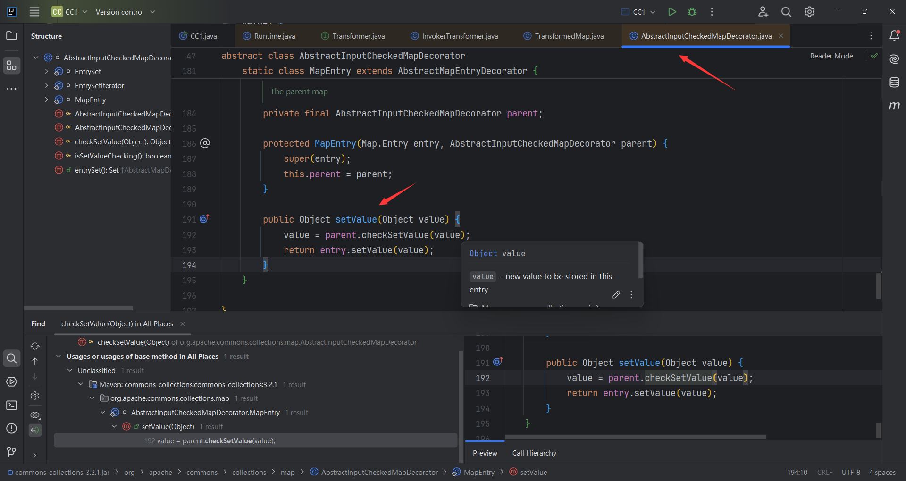906x481 pixels.
Task: Toggle the Structure tool window icon
Action: click(x=11, y=66)
